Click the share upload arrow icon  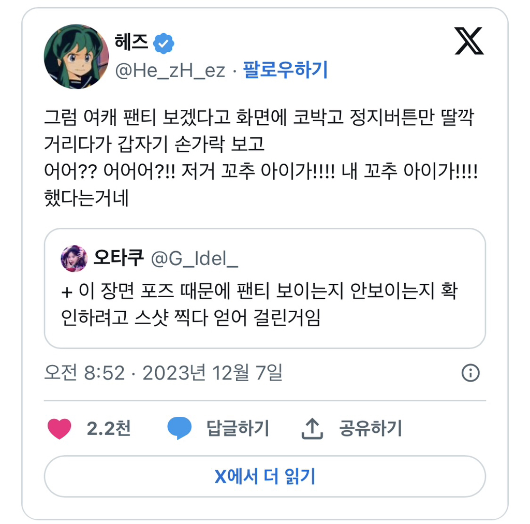tap(312, 429)
